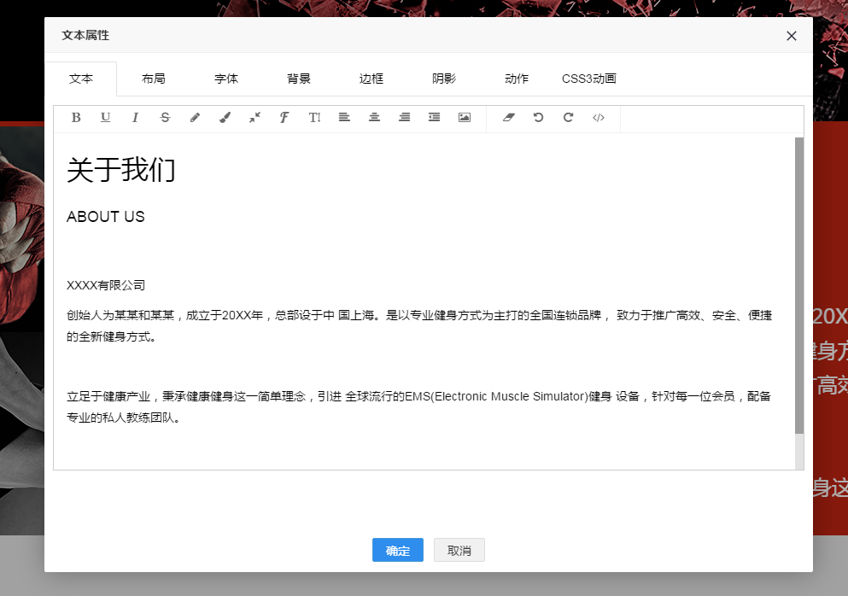
Task: Center align the text
Action: click(374, 118)
